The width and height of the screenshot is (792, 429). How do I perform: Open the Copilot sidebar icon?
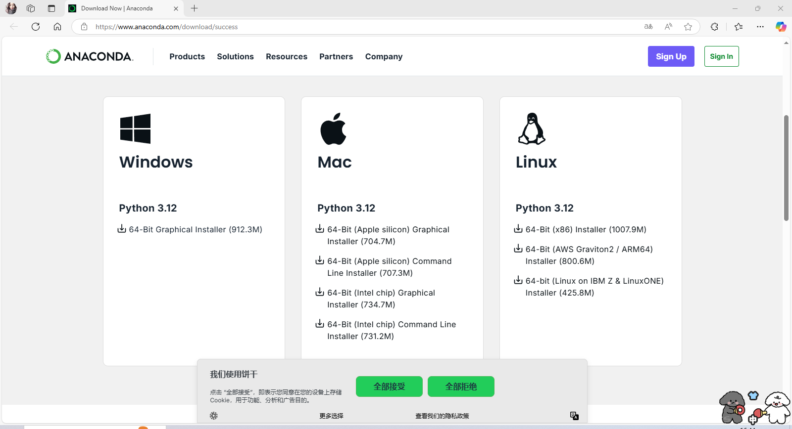coord(781,27)
